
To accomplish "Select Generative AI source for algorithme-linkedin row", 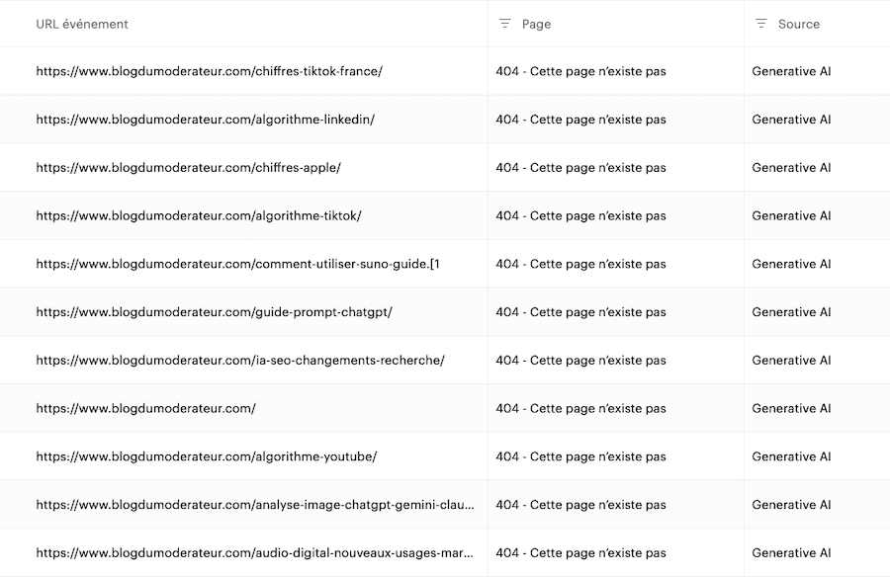I will pyautogui.click(x=791, y=120).
